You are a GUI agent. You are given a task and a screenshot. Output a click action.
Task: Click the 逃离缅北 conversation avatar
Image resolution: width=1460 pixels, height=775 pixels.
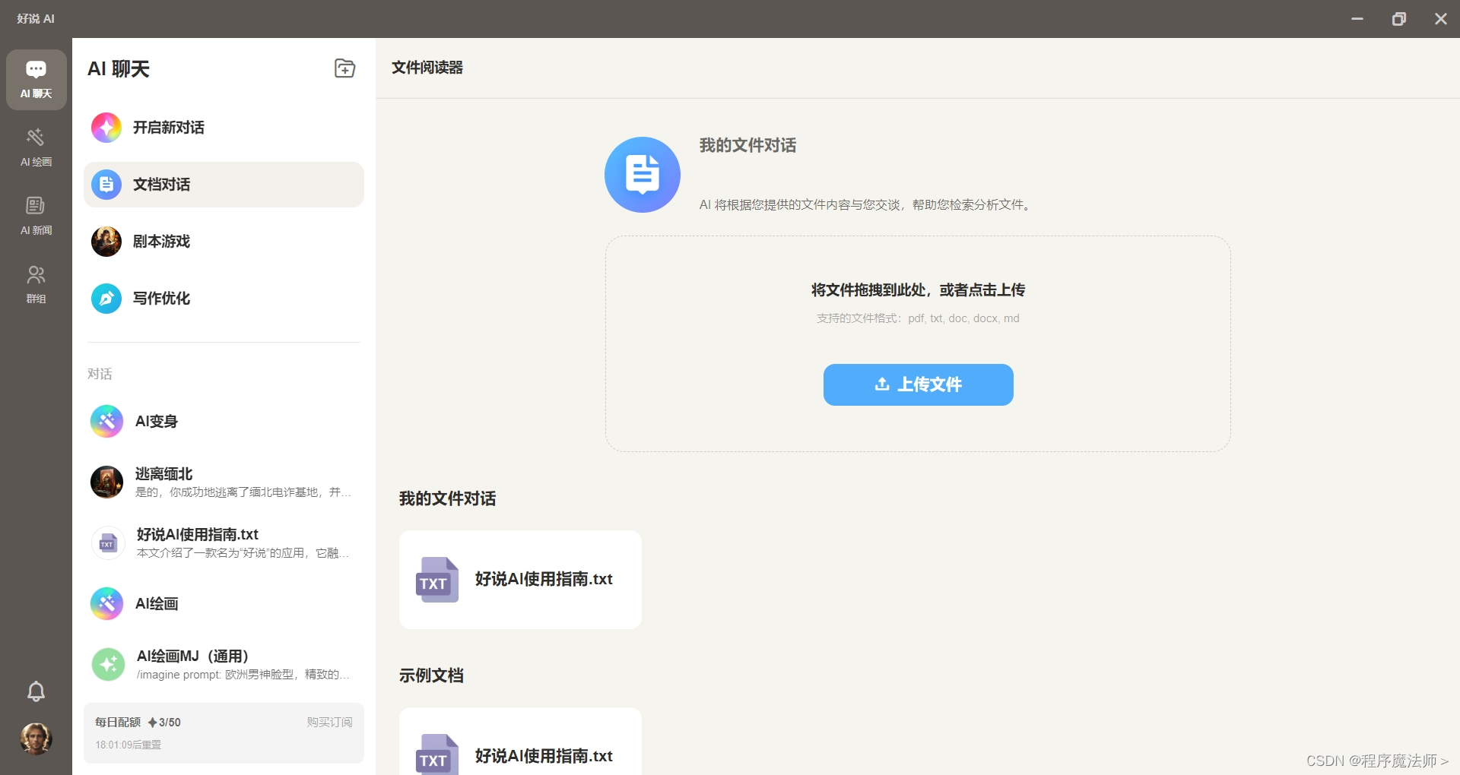click(x=106, y=482)
